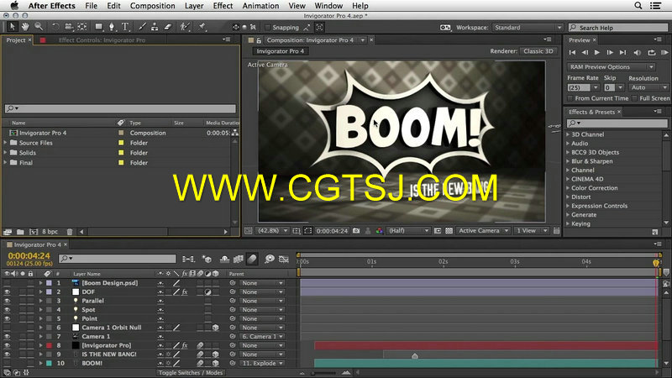This screenshot has width=672, height=378.
Task: Toggle visibility of Point light layer
Action: coord(7,319)
